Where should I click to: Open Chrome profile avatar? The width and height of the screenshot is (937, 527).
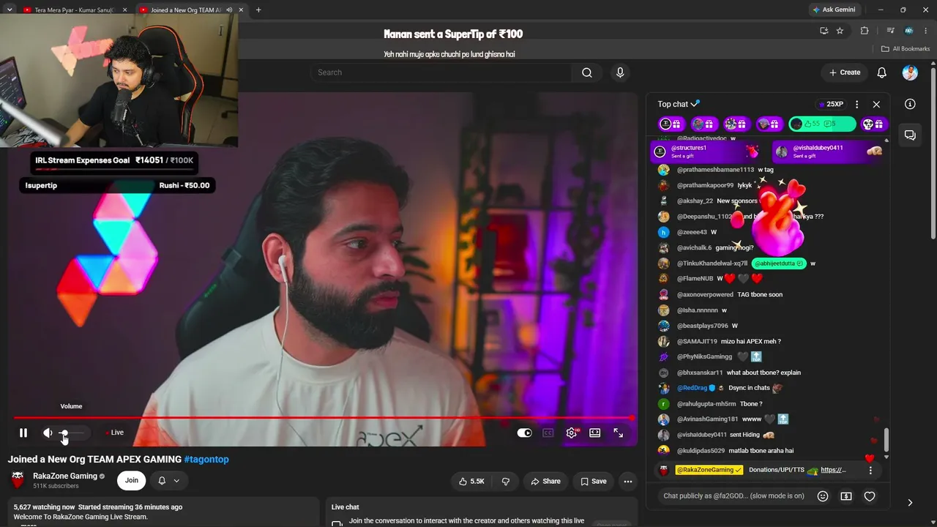(x=908, y=31)
